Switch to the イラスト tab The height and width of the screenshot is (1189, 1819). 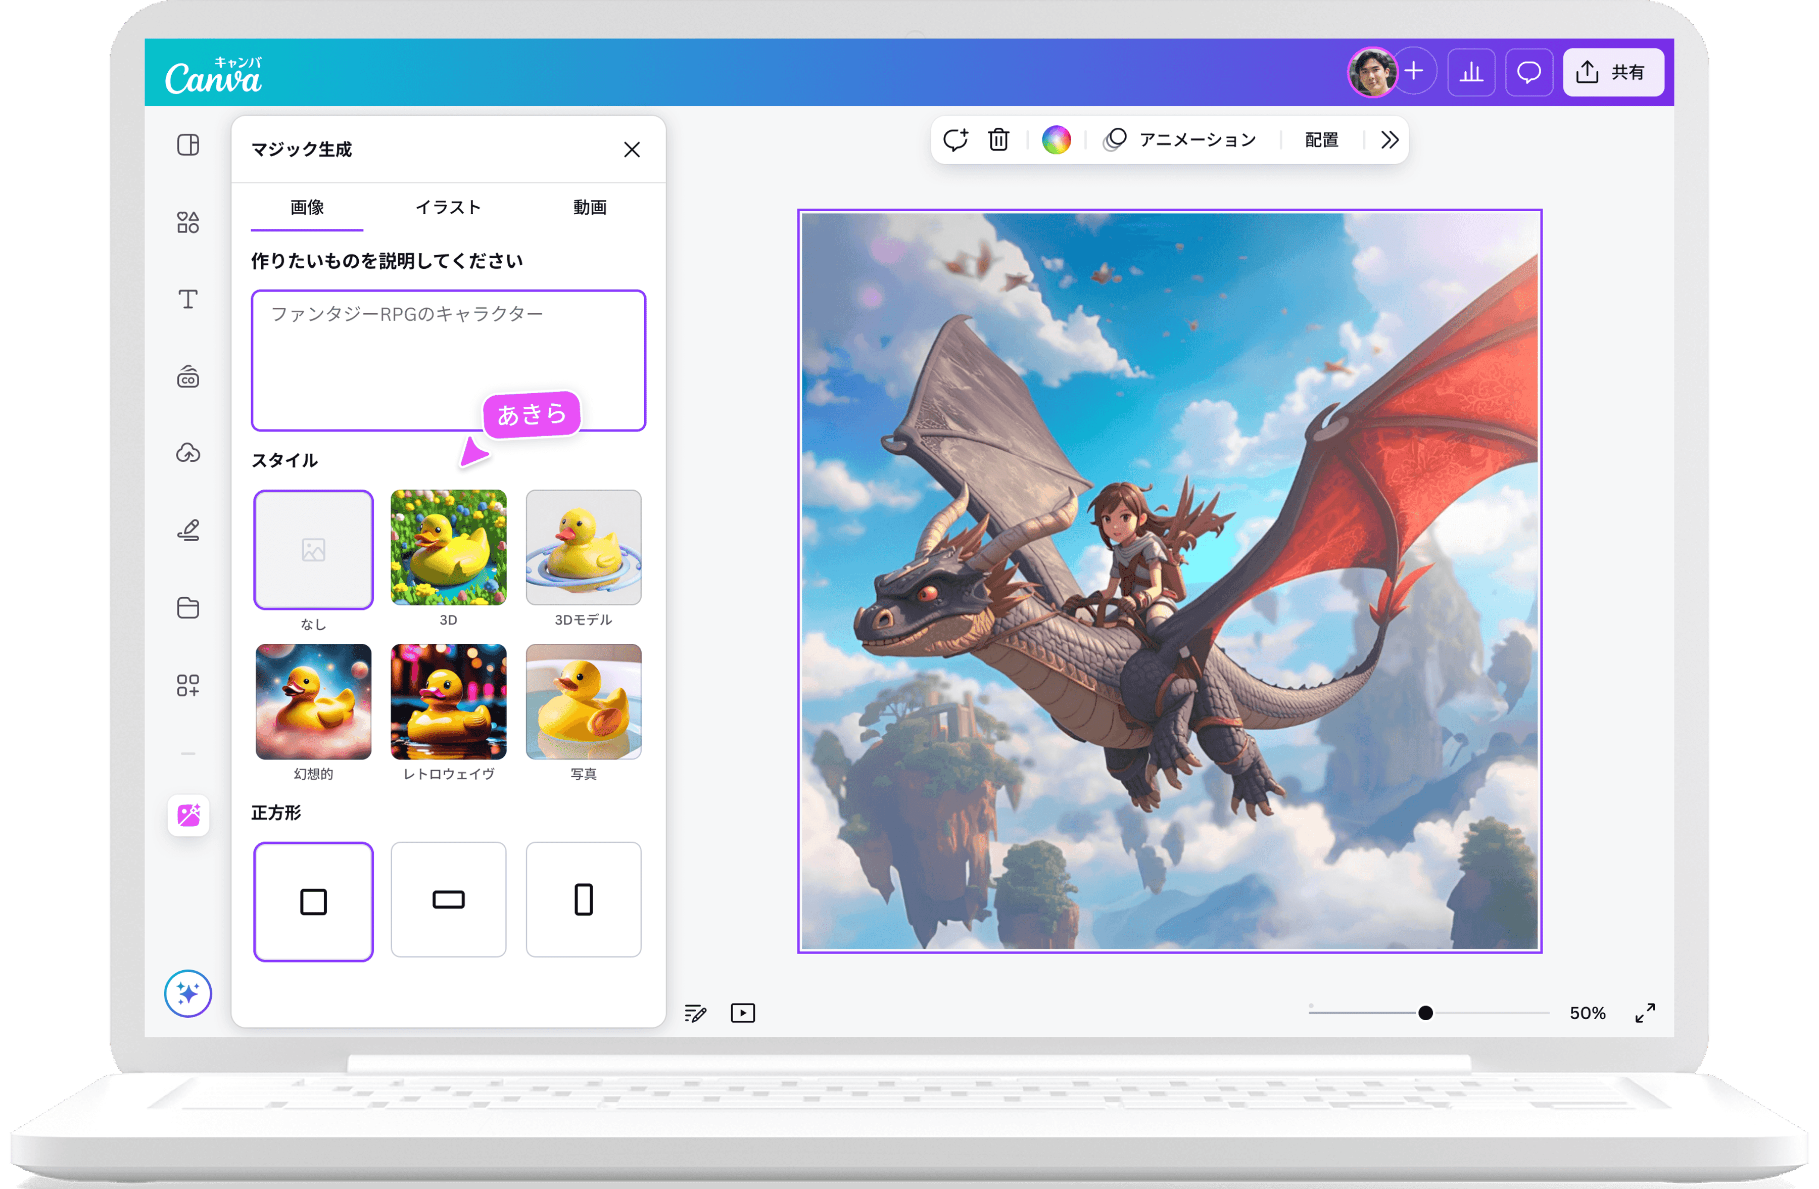pyautogui.click(x=449, y=207)
